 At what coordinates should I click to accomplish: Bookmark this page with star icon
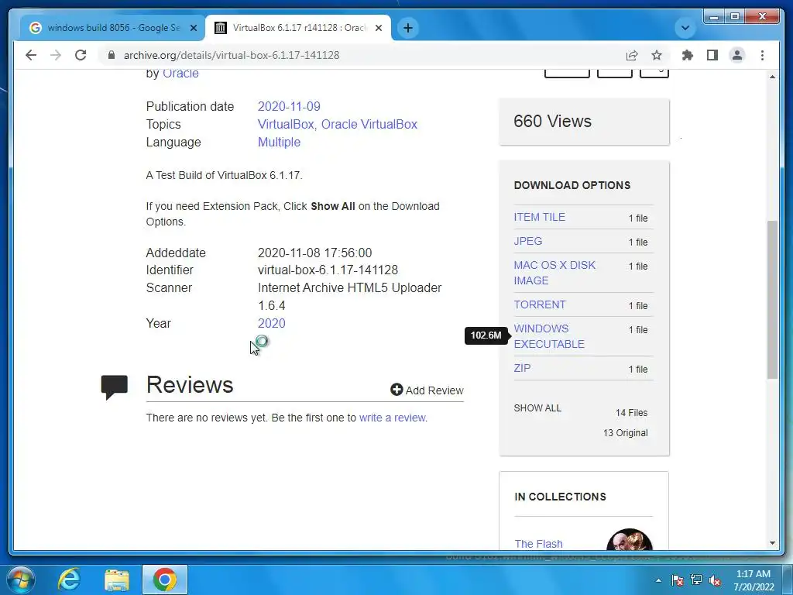[657, 55]
